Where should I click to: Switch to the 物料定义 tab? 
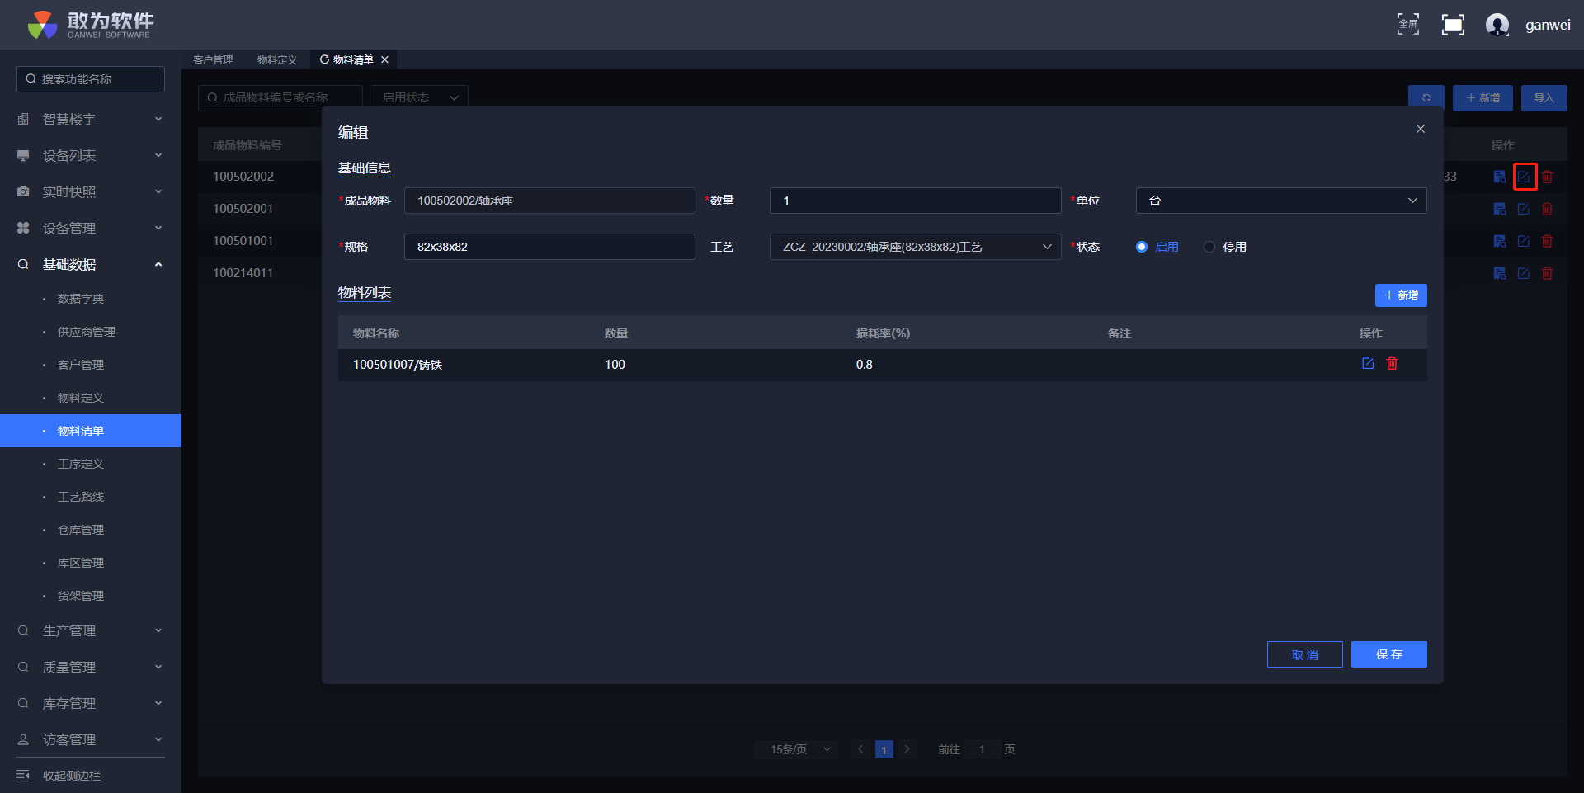click(x=276, y=60)
